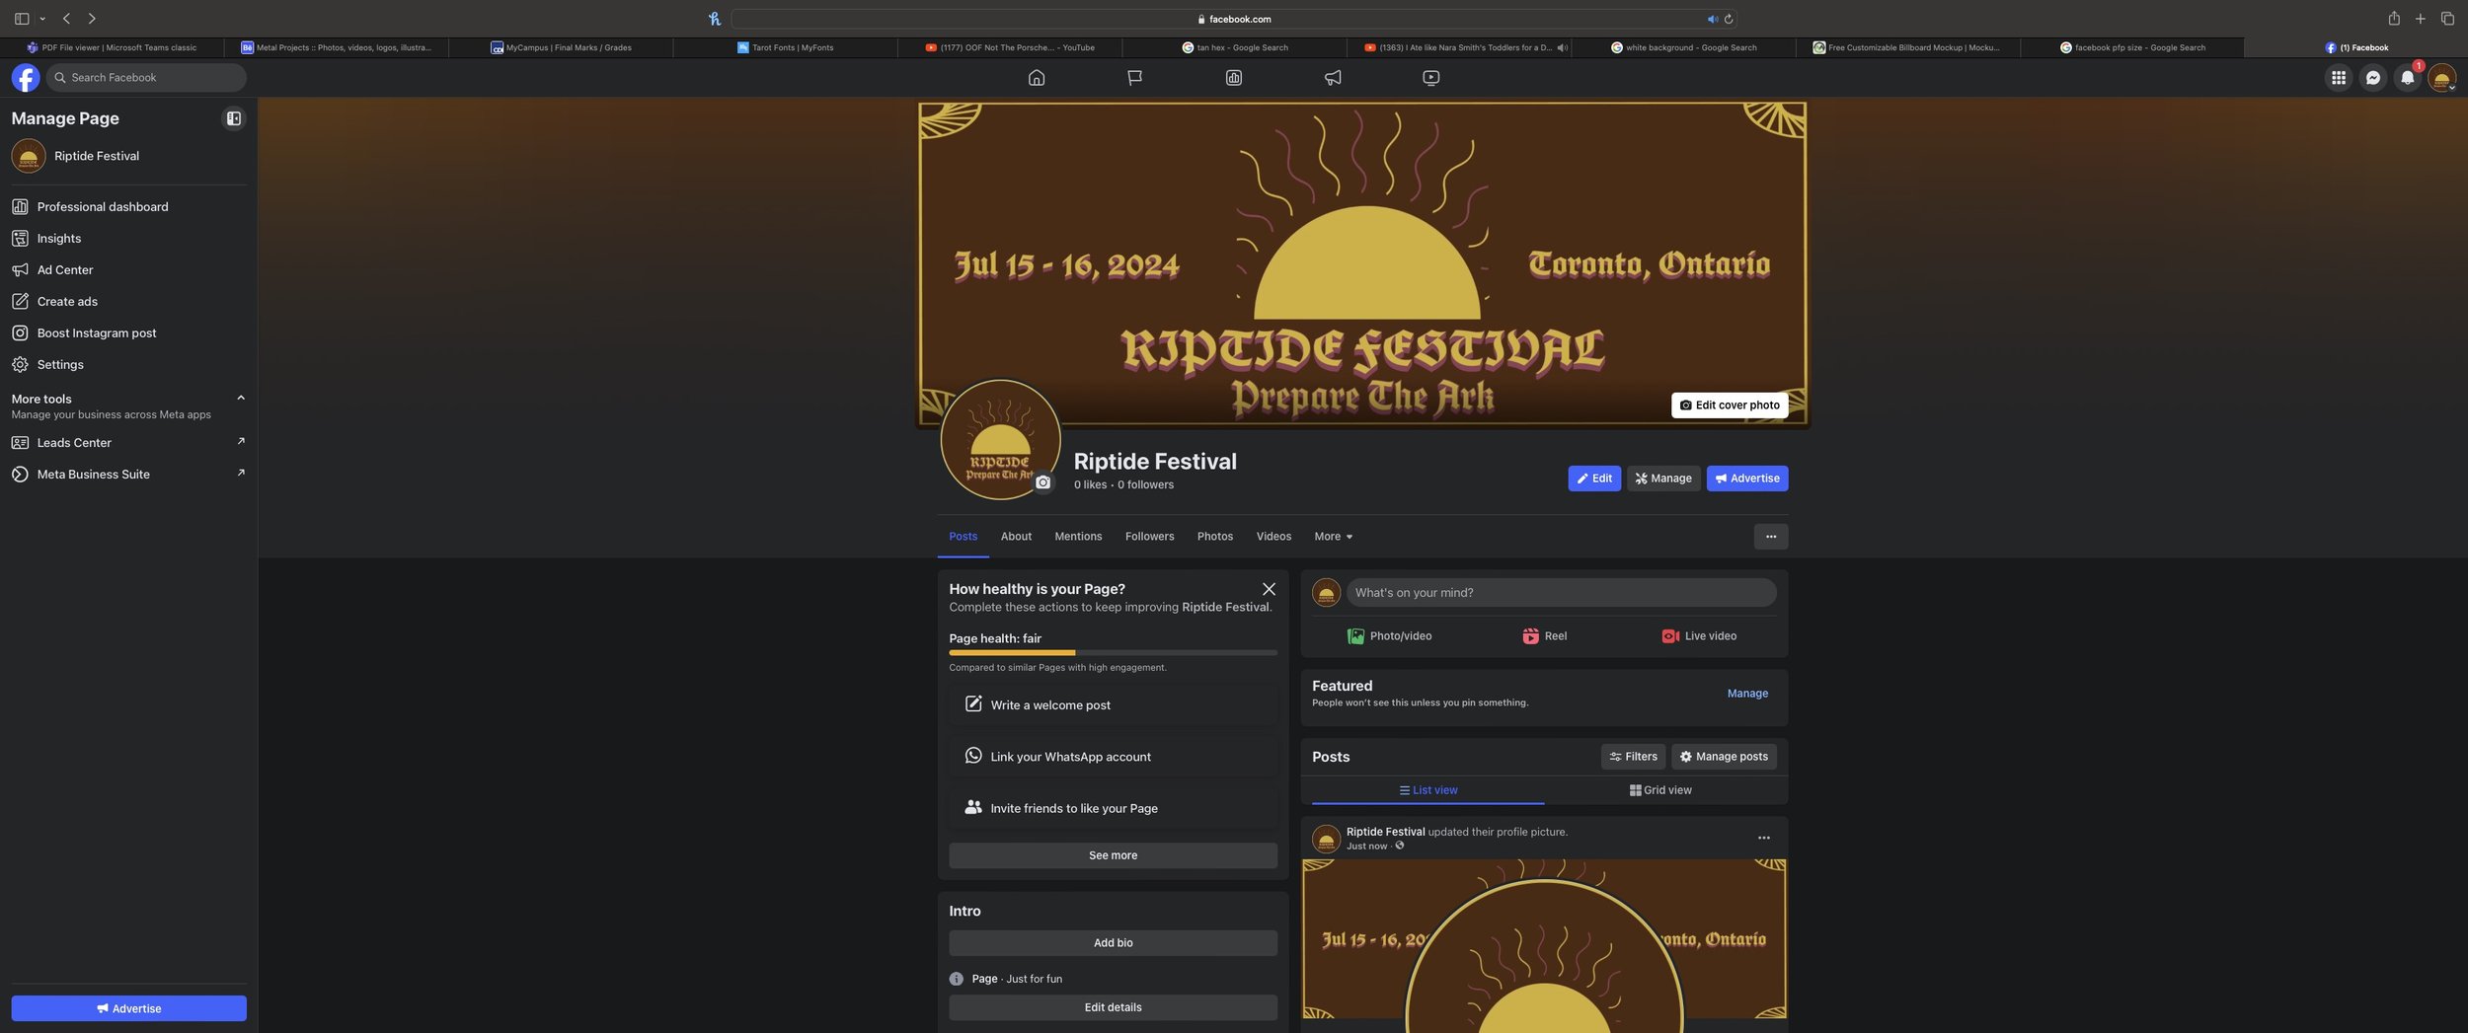The width and height of the screenshot is (2468, 1033).
Task: Open the apps grid menu icon
Action: coord(2339,77)
